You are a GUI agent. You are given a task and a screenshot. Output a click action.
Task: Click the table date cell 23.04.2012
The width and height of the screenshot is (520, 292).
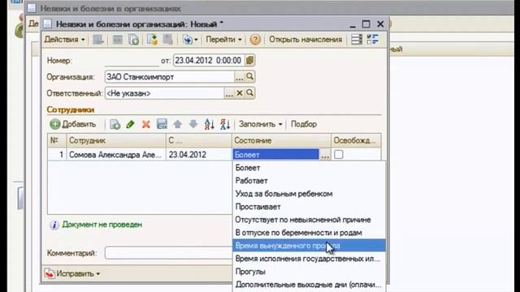coord(199,155)
